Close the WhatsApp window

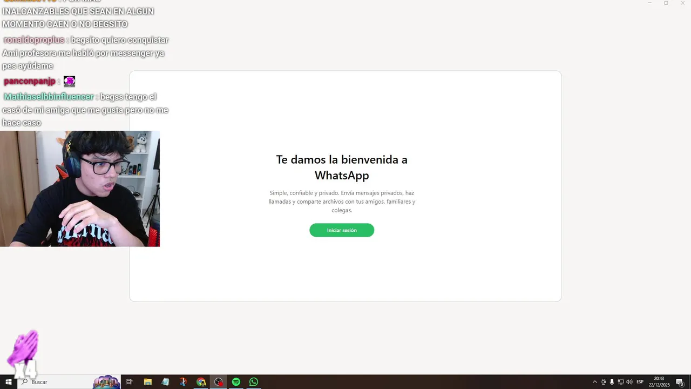coord(682,3)
